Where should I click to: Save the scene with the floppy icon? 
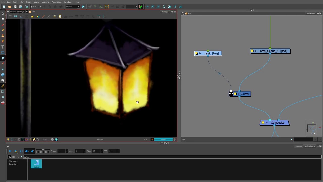pyautogui.click(x=15, y=7)
